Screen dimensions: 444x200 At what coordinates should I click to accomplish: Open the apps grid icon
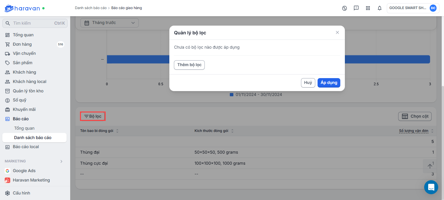click(368, 8)
